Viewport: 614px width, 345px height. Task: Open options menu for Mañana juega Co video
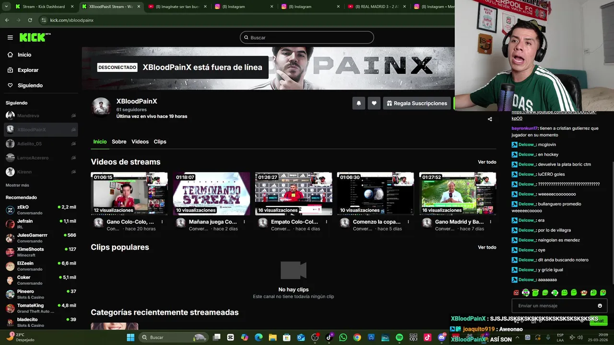(x=244, y=222)
